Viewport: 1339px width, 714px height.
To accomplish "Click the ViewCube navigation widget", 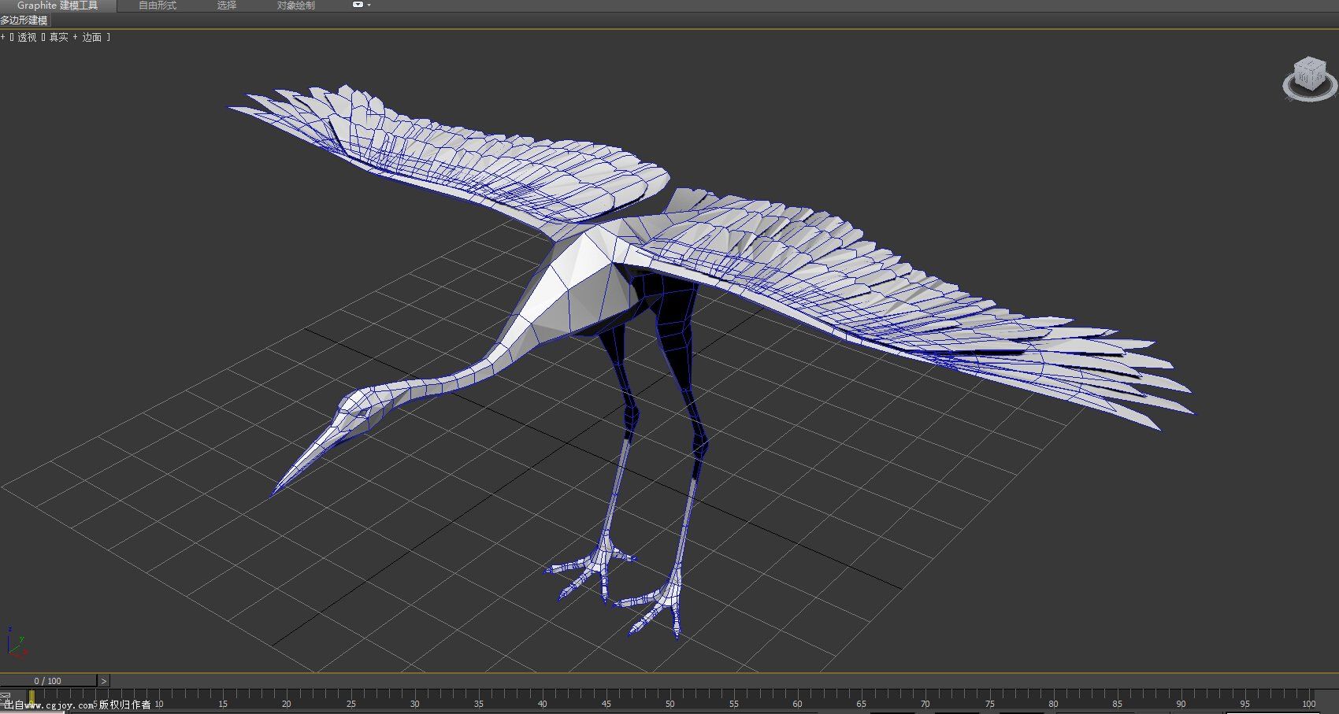I will coord(1309,79).
